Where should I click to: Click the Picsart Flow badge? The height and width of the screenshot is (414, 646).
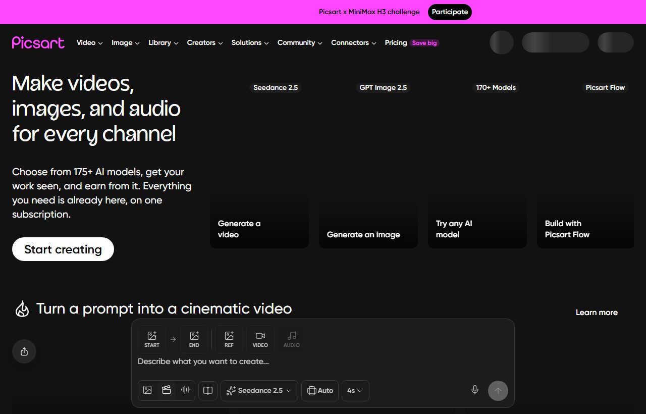click(x=605, y=88)
